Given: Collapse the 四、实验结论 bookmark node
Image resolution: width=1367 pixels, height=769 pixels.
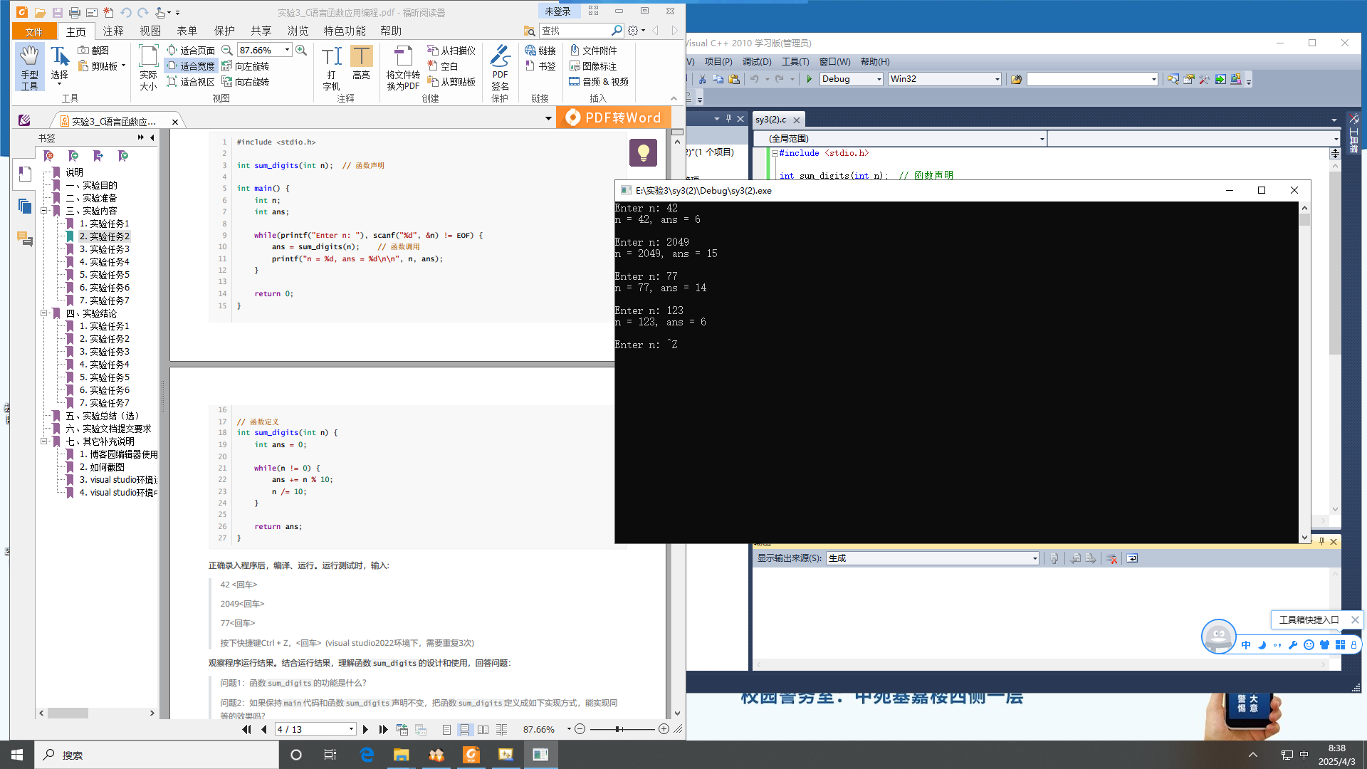Looking at the screenshot, I should [x=44, y=313].
